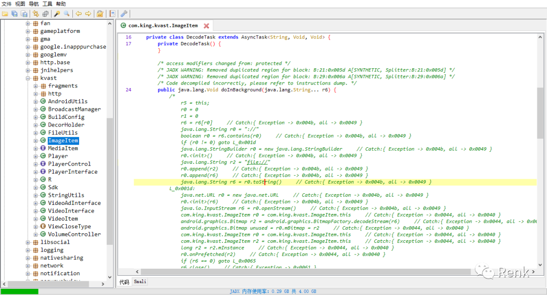Open the log viewer notebook icon
547x295 pixels.
pos(112,14)
